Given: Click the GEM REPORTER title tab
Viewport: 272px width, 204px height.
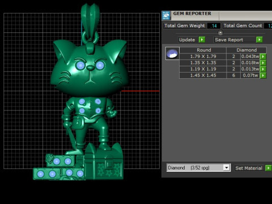Looking at the screenshot, I should 192,14.
